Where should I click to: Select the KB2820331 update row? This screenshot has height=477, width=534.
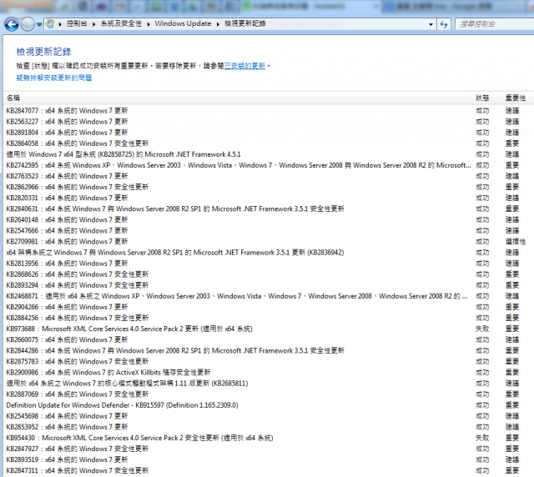[x=267, y=198]
